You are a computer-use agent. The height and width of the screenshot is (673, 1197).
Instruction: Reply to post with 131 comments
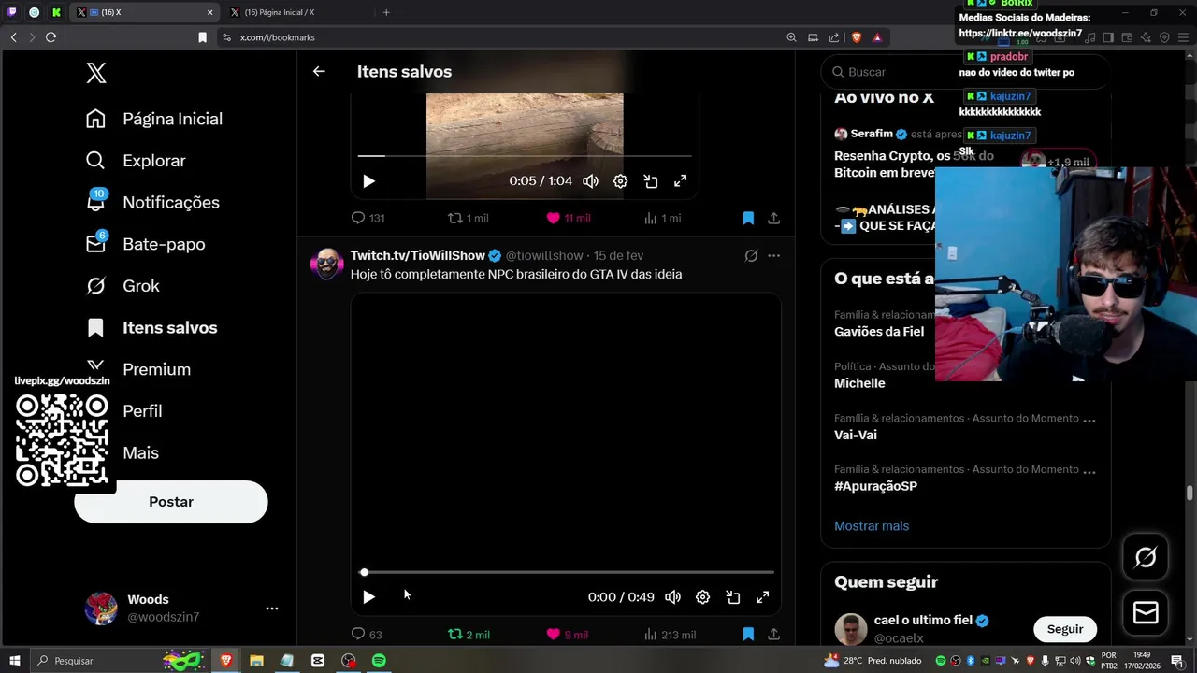pyautogui.click(x=368, y=218)
